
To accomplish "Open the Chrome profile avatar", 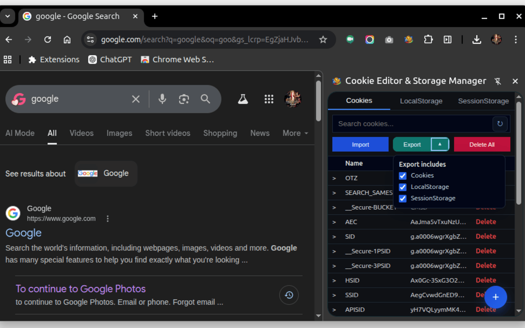I will [x=496, y=40].
